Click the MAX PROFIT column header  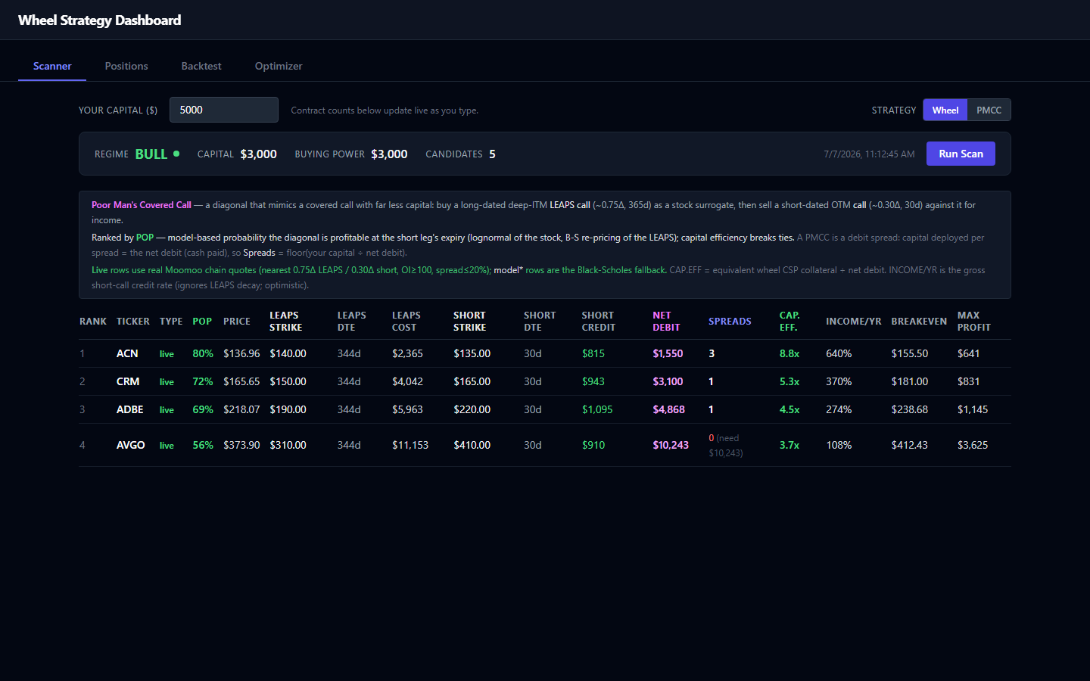(973, 321)
